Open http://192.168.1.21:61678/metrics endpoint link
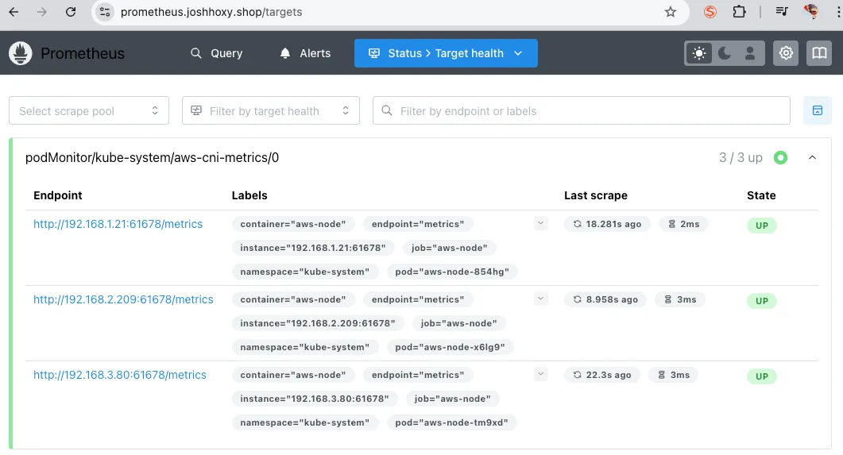Image resolution: width=843 pixels, height=455 pixels. (118, 224)
